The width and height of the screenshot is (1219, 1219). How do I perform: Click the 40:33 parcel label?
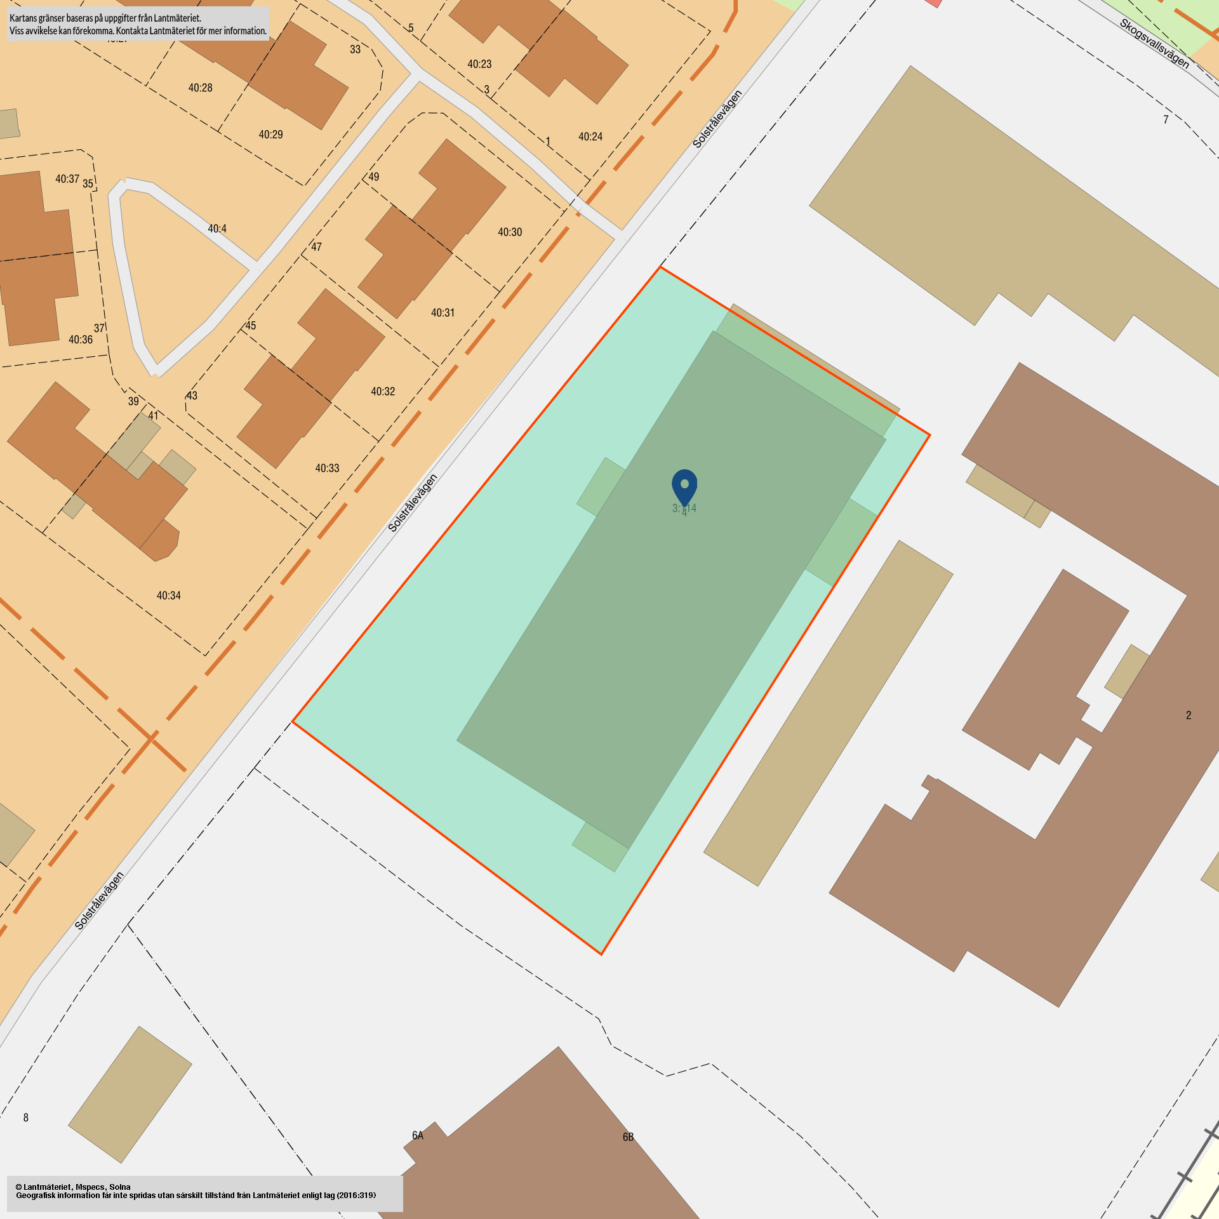coord(327,469)
